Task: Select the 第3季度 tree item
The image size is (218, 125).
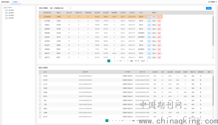Action: click(x=11, y=15)
